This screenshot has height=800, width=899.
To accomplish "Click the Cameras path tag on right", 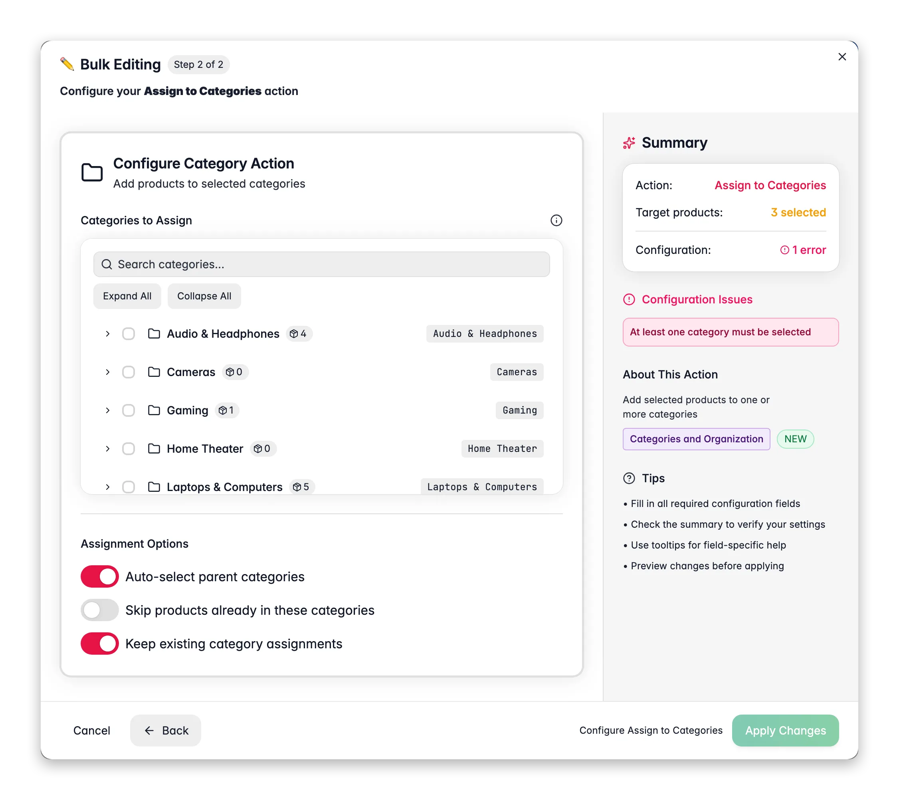I will tap(517, 372).
